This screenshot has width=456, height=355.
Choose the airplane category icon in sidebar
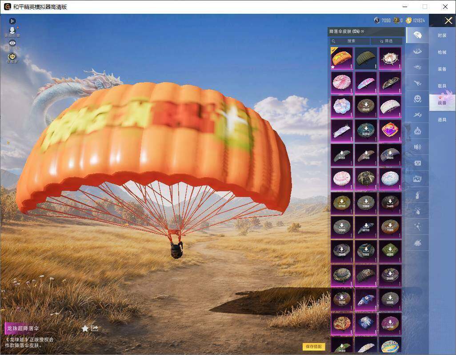tap(417, 83)
